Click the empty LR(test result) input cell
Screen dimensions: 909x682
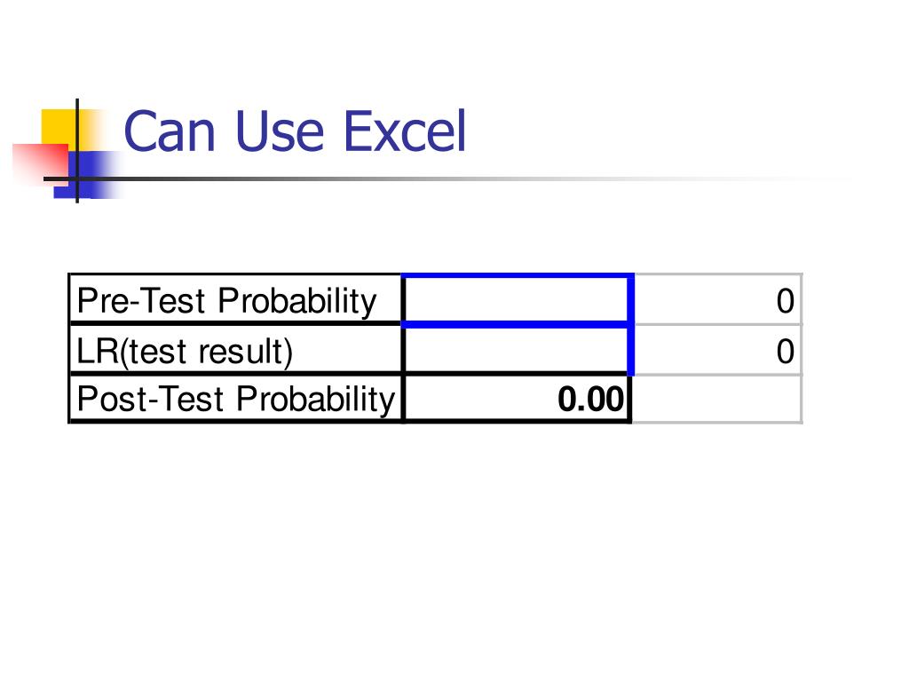[x=517, y=352]
